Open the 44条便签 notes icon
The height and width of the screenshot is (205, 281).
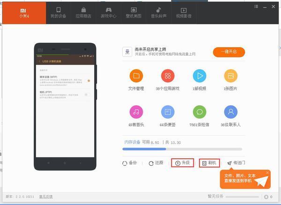[x=168, y=112]
